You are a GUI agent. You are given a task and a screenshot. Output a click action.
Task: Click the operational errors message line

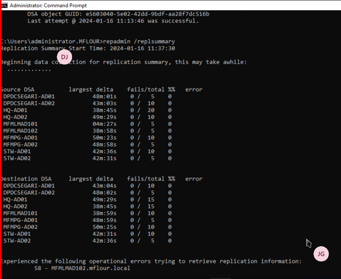click(x=151, y=261)
